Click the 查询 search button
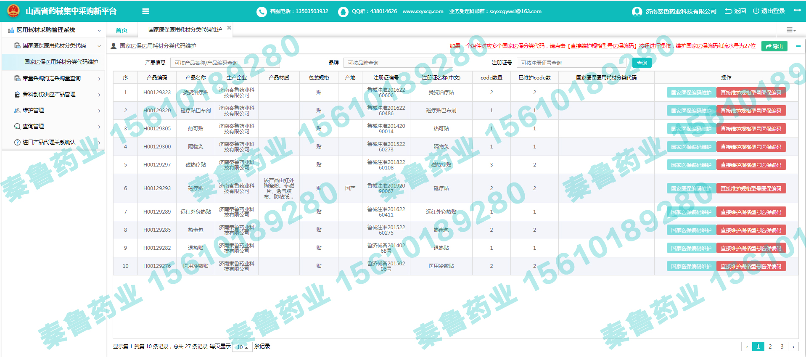The width and height of the screenshot is (806, 357). (642, 63)
